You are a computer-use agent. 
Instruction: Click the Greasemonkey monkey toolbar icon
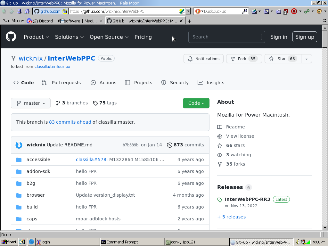319,11
